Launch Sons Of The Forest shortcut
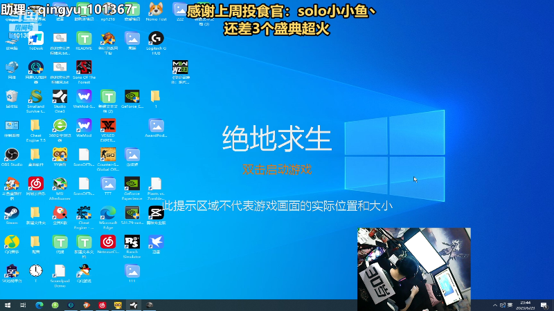The width and height of the screenshot is (554, 311). point(84,72)
